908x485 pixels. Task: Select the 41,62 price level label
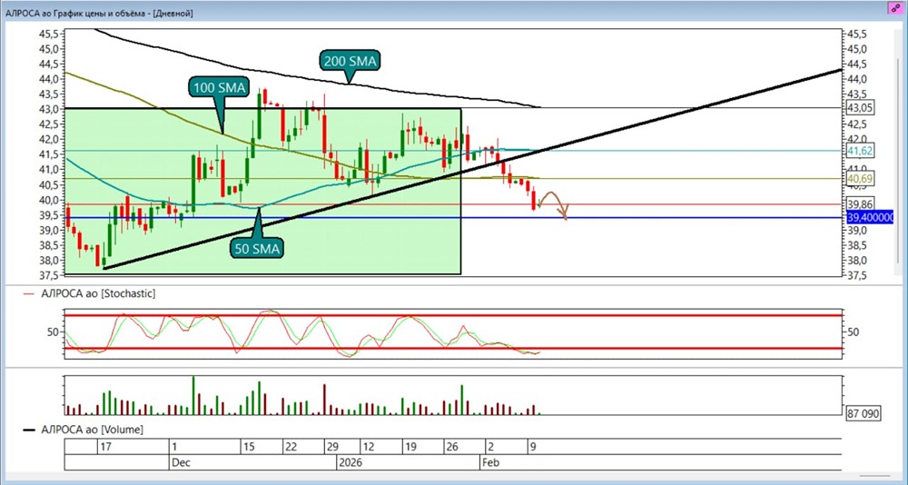tap(860, 151)
